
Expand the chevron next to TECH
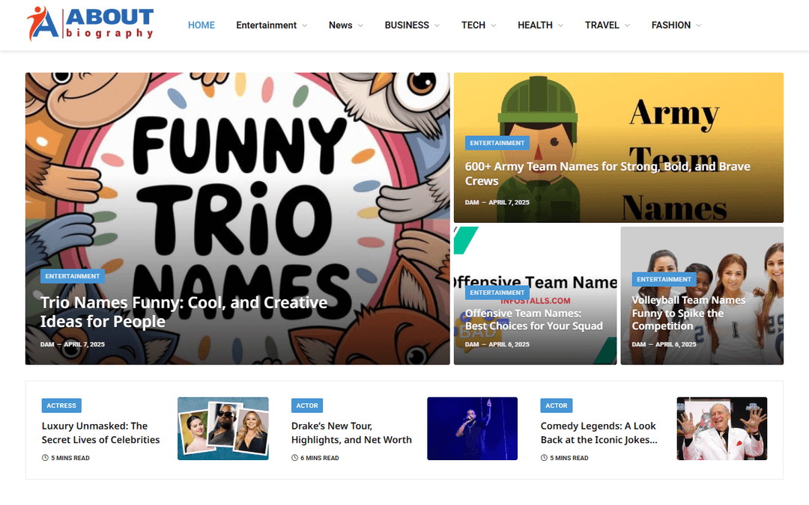(x=493, y=25)
